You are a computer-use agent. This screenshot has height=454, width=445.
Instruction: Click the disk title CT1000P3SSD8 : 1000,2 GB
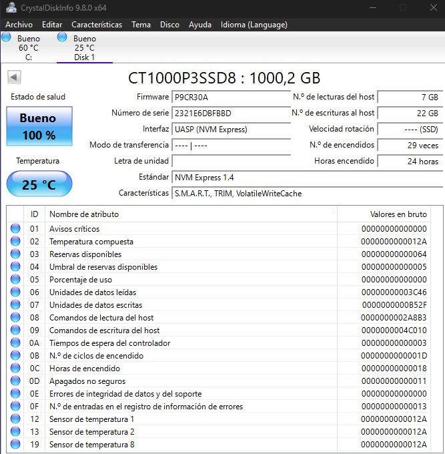(224, 78)
